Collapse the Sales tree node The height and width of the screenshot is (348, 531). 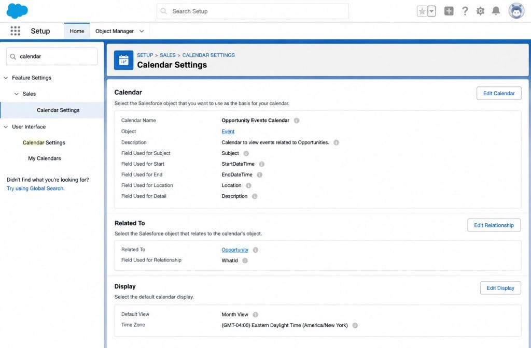[16, 94]
